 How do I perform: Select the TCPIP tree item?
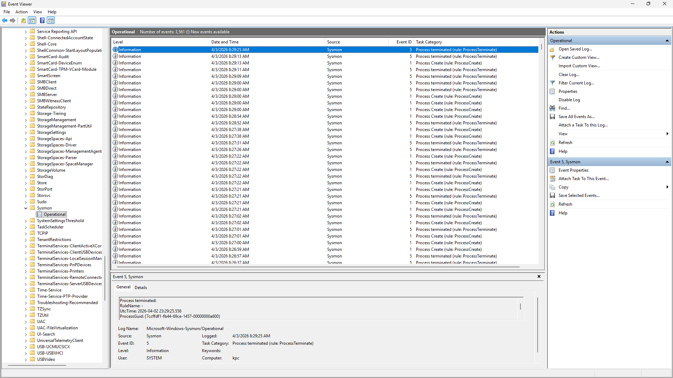[42, 233]
